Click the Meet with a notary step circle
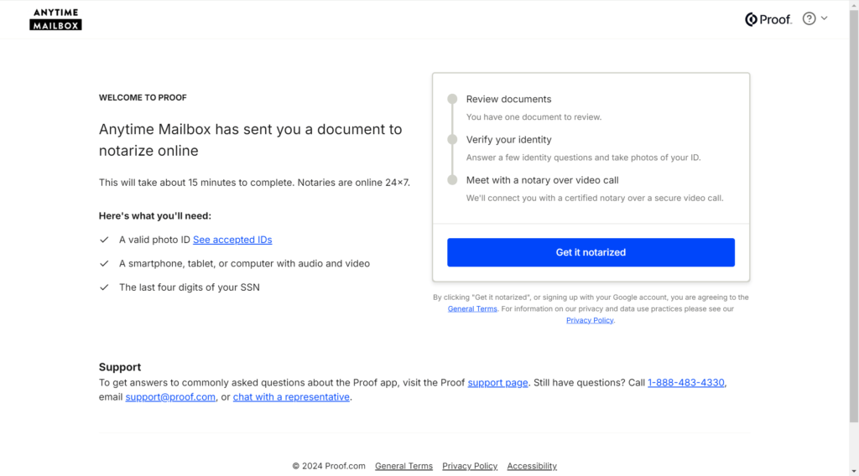The width and height of the screenshot is (859, 476). pyautogui.click(x=452, y=180)
